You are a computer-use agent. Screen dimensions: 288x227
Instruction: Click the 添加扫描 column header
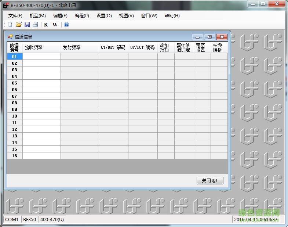(166, 47)
